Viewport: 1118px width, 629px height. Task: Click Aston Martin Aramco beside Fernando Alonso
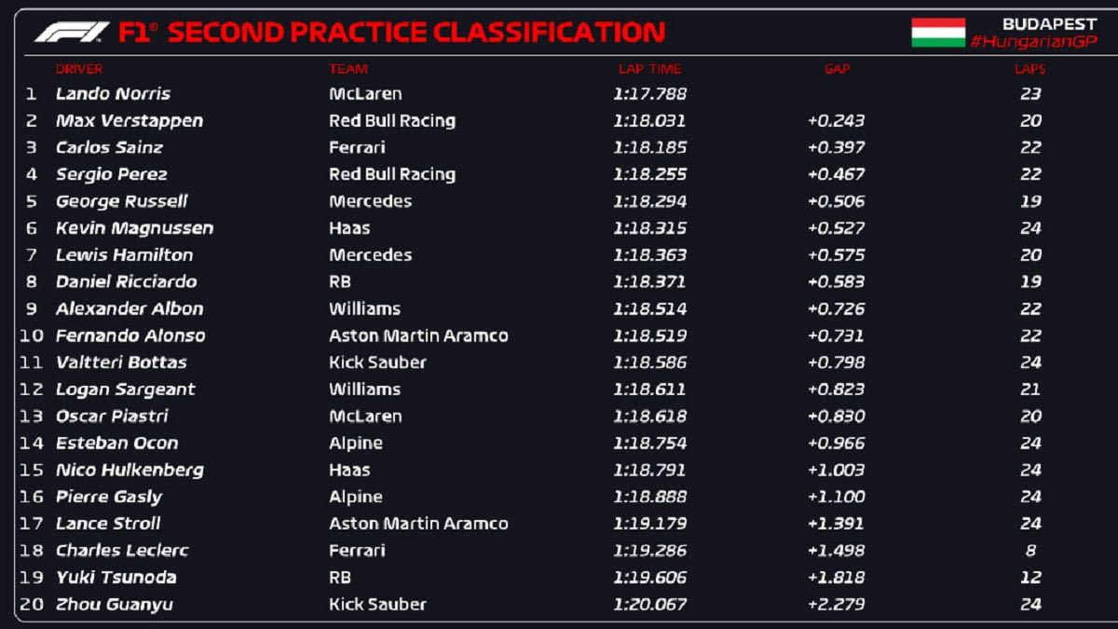[418, 335]
